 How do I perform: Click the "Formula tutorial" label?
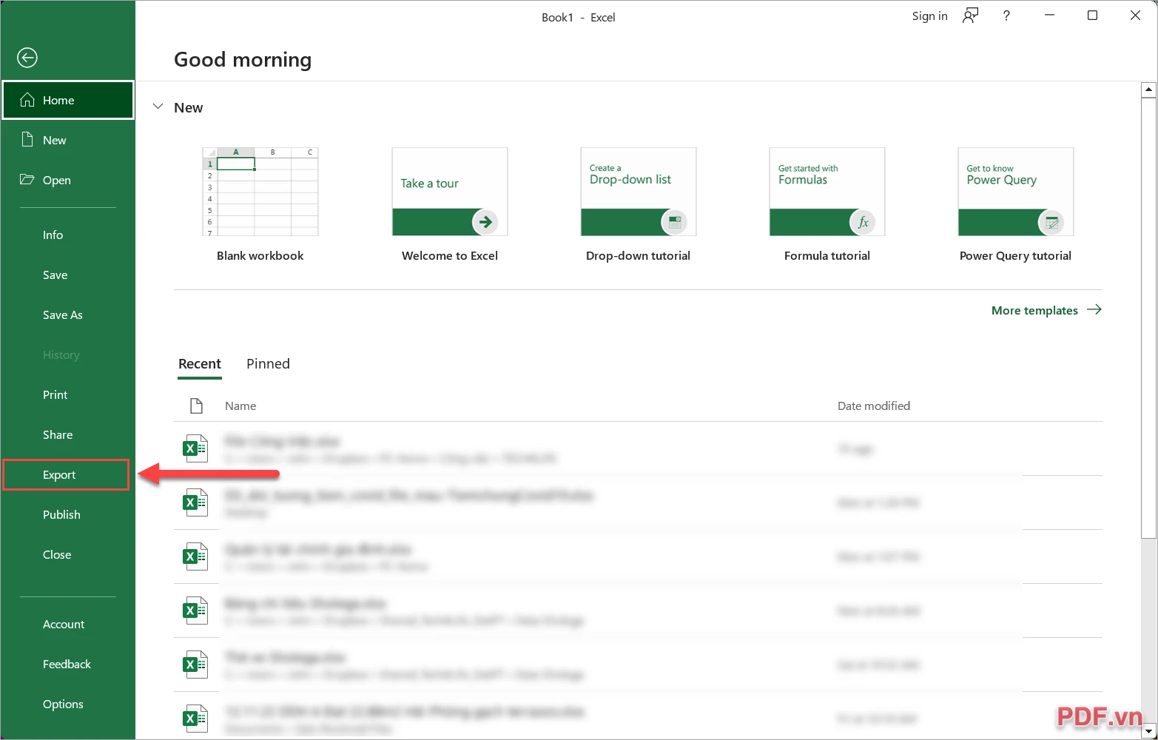tap(827, 255)
